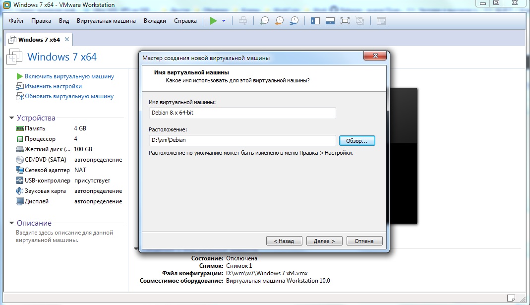Open the Файл menu
Screen dimensions: 530x305
[16, 21]
